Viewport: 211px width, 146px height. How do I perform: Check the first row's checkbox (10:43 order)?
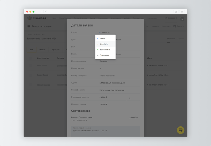click(x=30, y=66)
